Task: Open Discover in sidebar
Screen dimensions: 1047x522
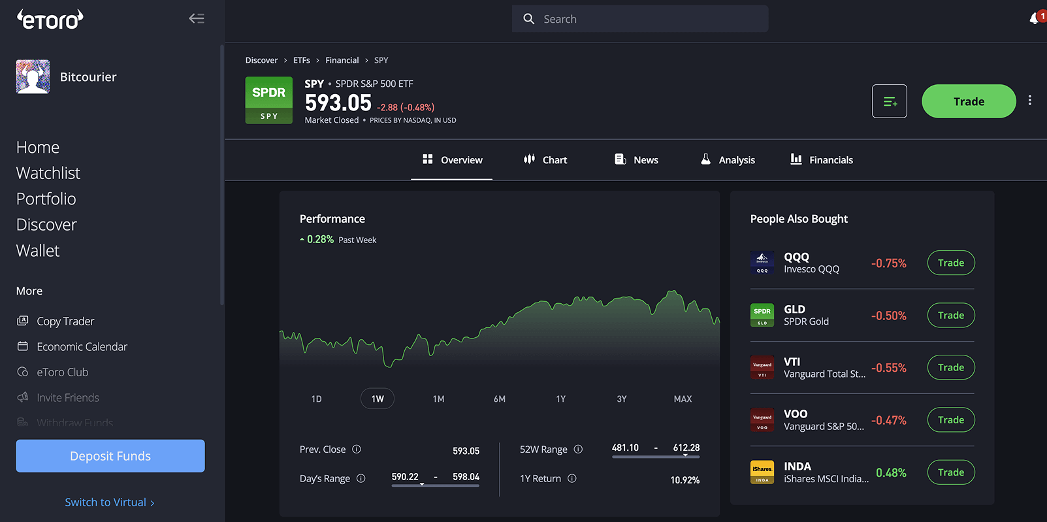Action: pyautogui.click(x=46, y=225)
